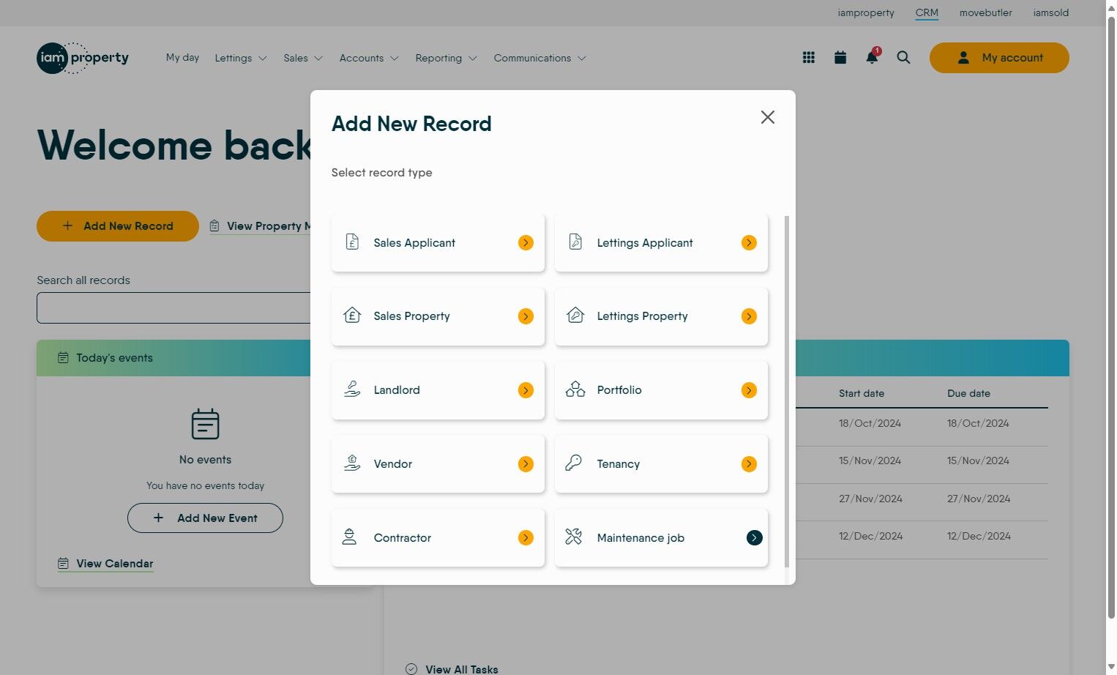The width and height of the screenshot is (1117, 675).
Task: Click Lettings Property orange arrow
Action: 749,316
